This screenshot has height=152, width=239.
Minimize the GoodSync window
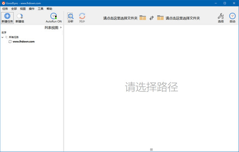tap(215, 3)
